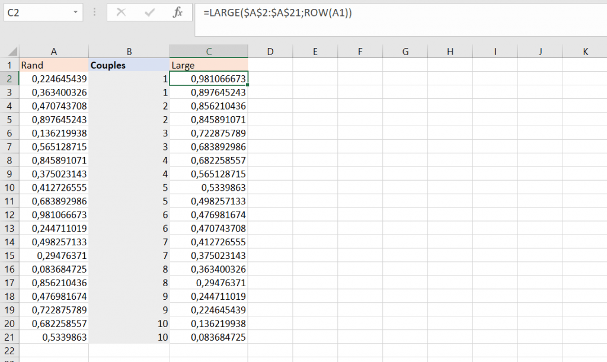Click the Enter checkmark icon in formula bar
This screenshot has height=362, width=607.
(149, 12)
